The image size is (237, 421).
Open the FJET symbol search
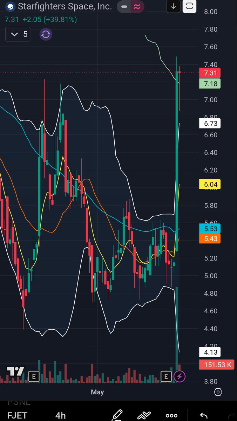(x=17, y=416)
